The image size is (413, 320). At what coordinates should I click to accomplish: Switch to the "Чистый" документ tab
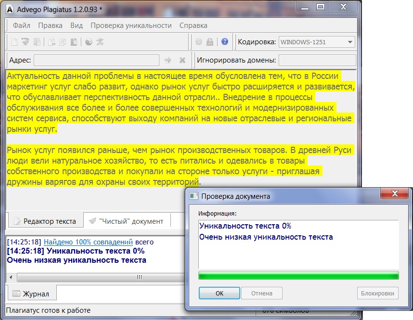coord(125,221)
